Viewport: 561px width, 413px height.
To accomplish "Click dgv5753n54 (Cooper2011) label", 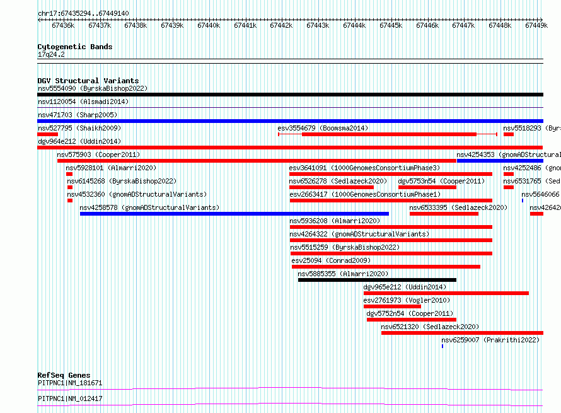I will pyautogui.click(x=441, y=181).
